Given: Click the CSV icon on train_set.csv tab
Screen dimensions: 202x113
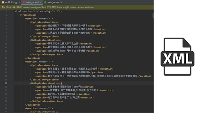Looking at the screenshot, I should (45, 2).
